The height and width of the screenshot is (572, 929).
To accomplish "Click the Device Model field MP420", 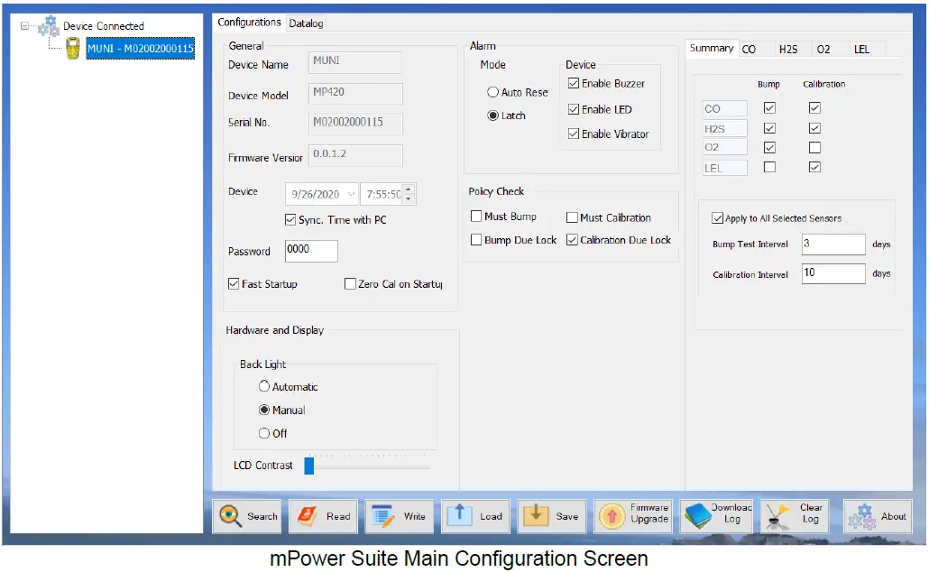I will [355, 93].
